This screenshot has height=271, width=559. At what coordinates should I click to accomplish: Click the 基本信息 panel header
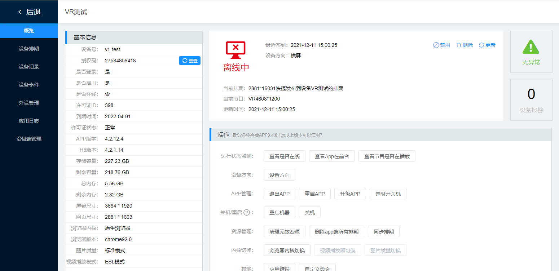(x=134, y=37)
